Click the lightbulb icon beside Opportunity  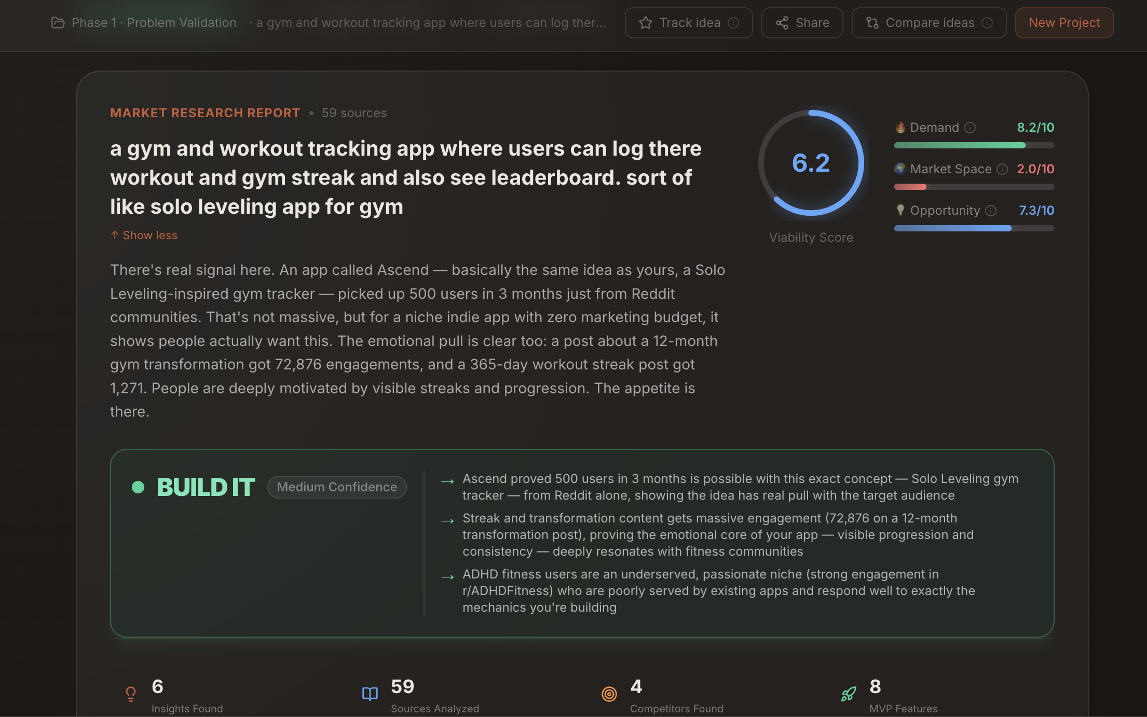click(x=900, y=210)
